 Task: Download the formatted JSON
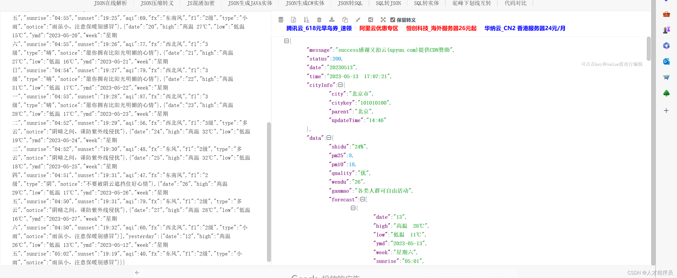pos(332,20)
